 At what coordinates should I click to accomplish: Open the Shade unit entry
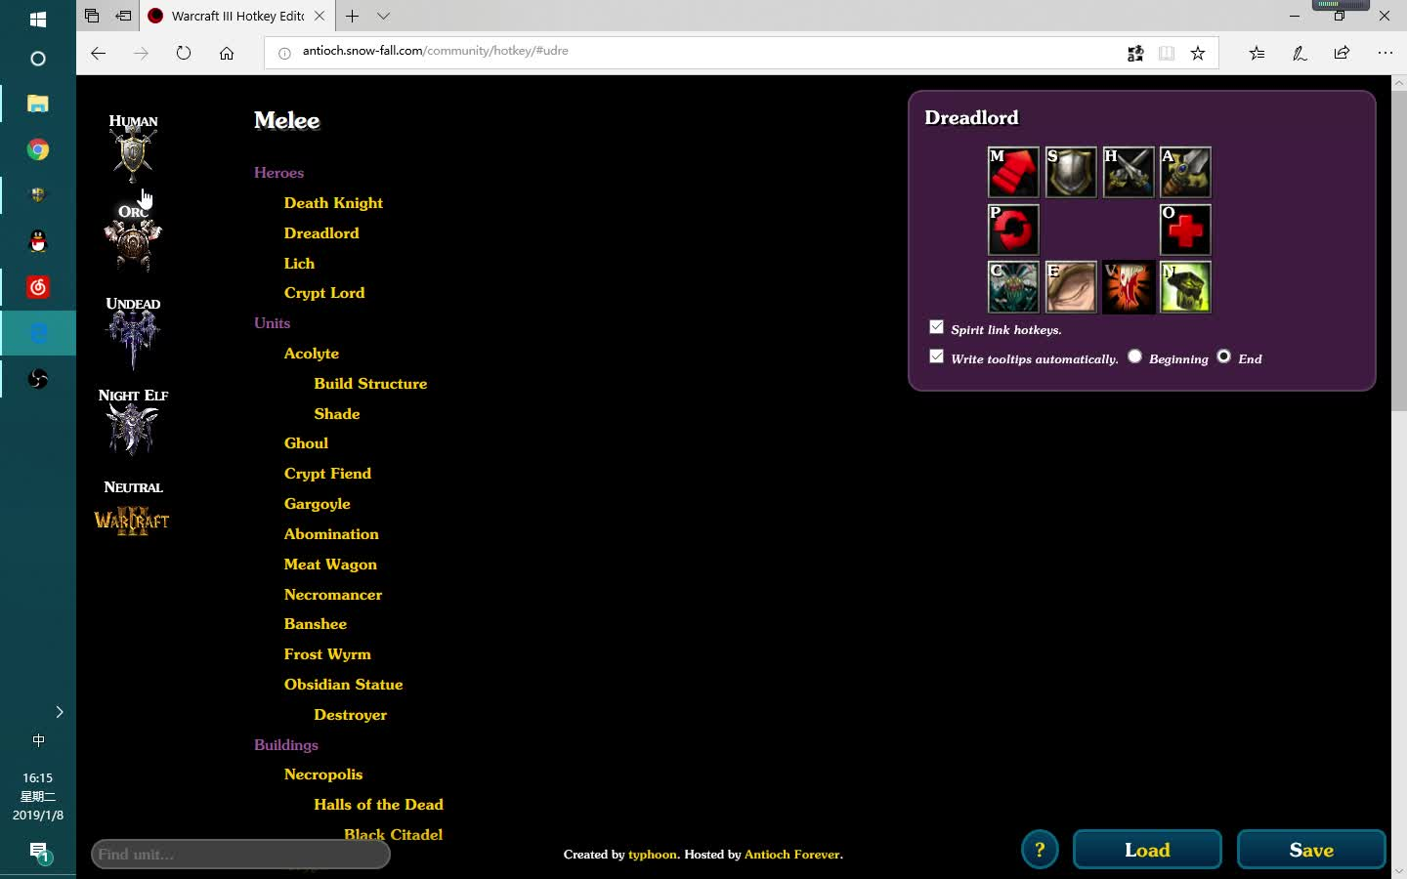tap(337, 414)
